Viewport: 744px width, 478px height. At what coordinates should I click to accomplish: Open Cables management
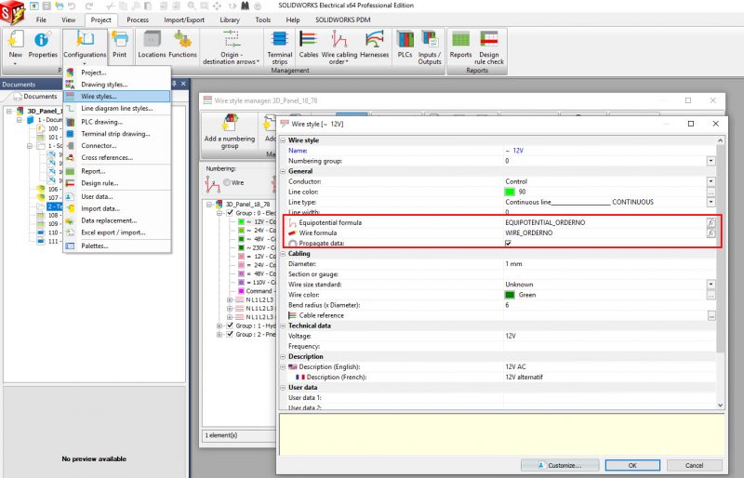coord(309,45)
